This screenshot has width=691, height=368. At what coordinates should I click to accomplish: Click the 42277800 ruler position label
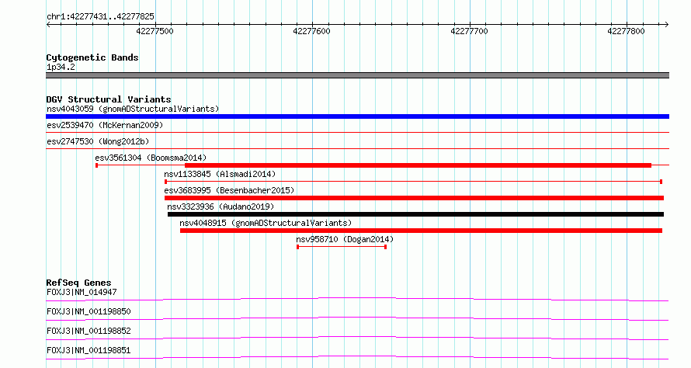[626, 31]
